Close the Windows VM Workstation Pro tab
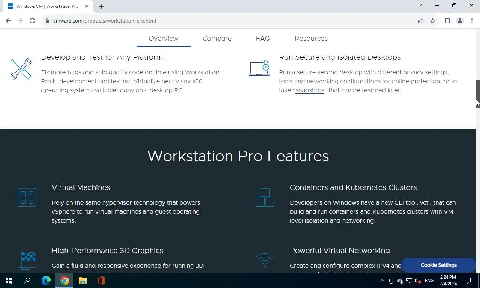 pyautogui.click(x=87, y=6)
